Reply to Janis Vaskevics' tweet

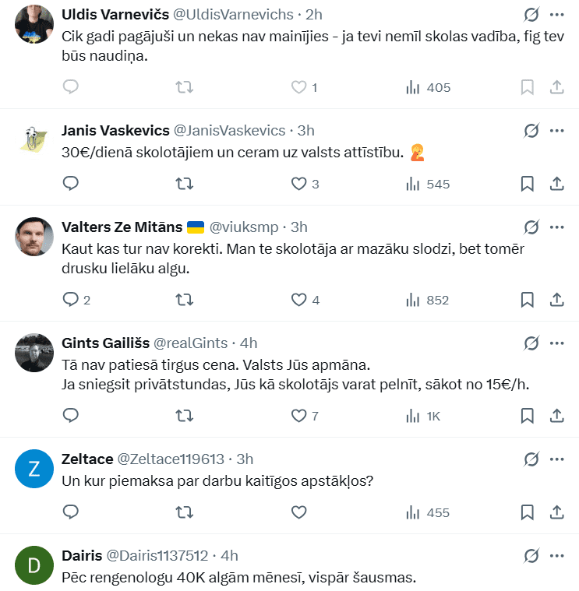(x=71, y=184)
